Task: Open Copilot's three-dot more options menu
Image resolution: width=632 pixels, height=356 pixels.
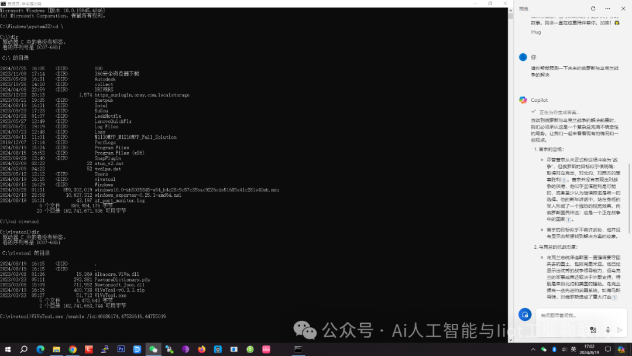Action: click(607, 9)
